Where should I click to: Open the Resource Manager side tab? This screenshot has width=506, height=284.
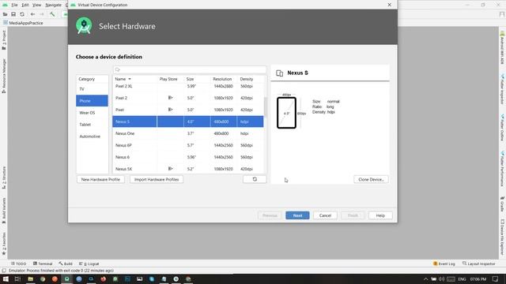[4, 76]
